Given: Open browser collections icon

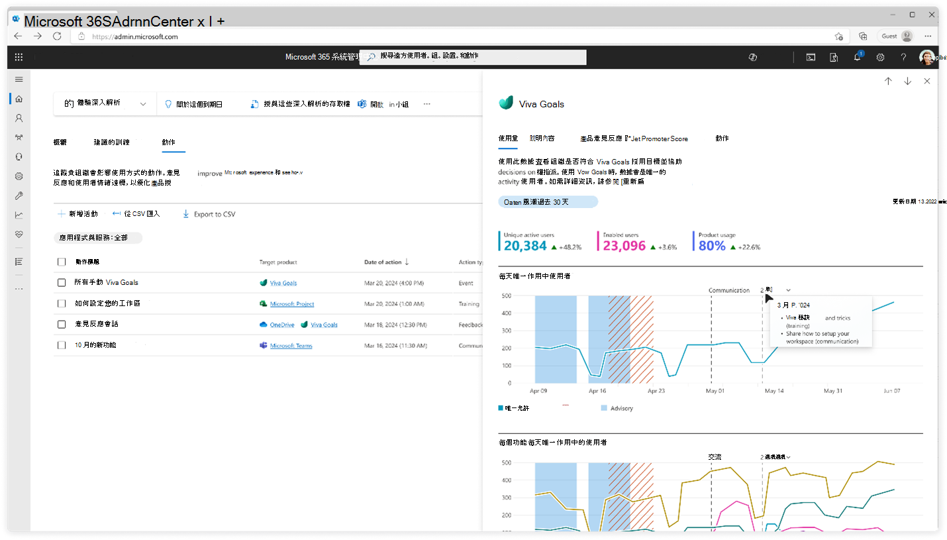Looking at the screenshot, I should click(863, 36).
